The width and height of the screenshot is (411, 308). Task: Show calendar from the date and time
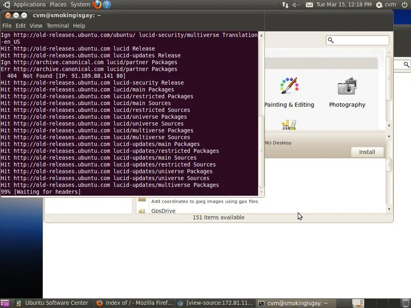point(344,4)
